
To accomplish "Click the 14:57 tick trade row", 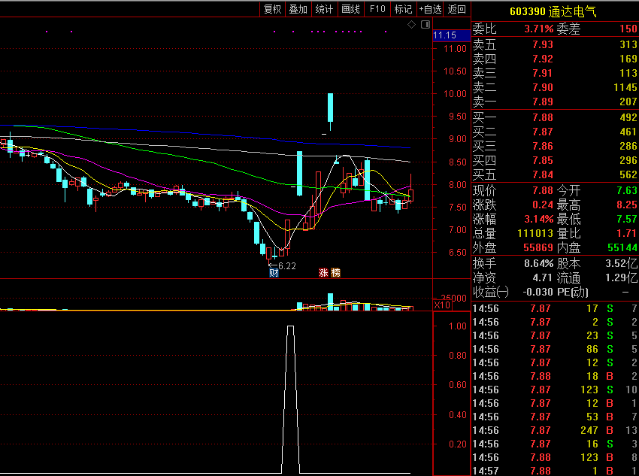I will click(555, 471).
